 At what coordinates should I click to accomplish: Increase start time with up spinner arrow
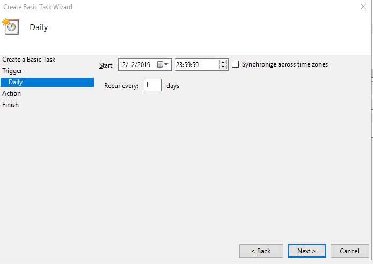[x=223, y=62]
